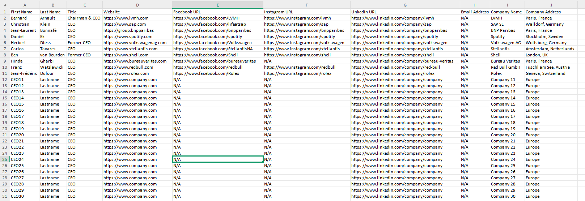Select column A header
585x201 pixels.
click(25, 5)
